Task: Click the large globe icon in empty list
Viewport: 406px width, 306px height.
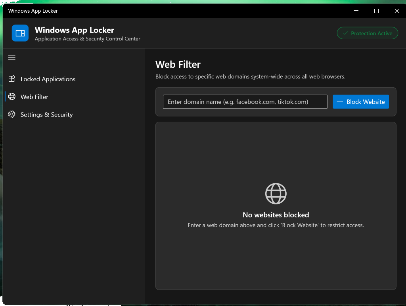Action: (x=276, y=194)
